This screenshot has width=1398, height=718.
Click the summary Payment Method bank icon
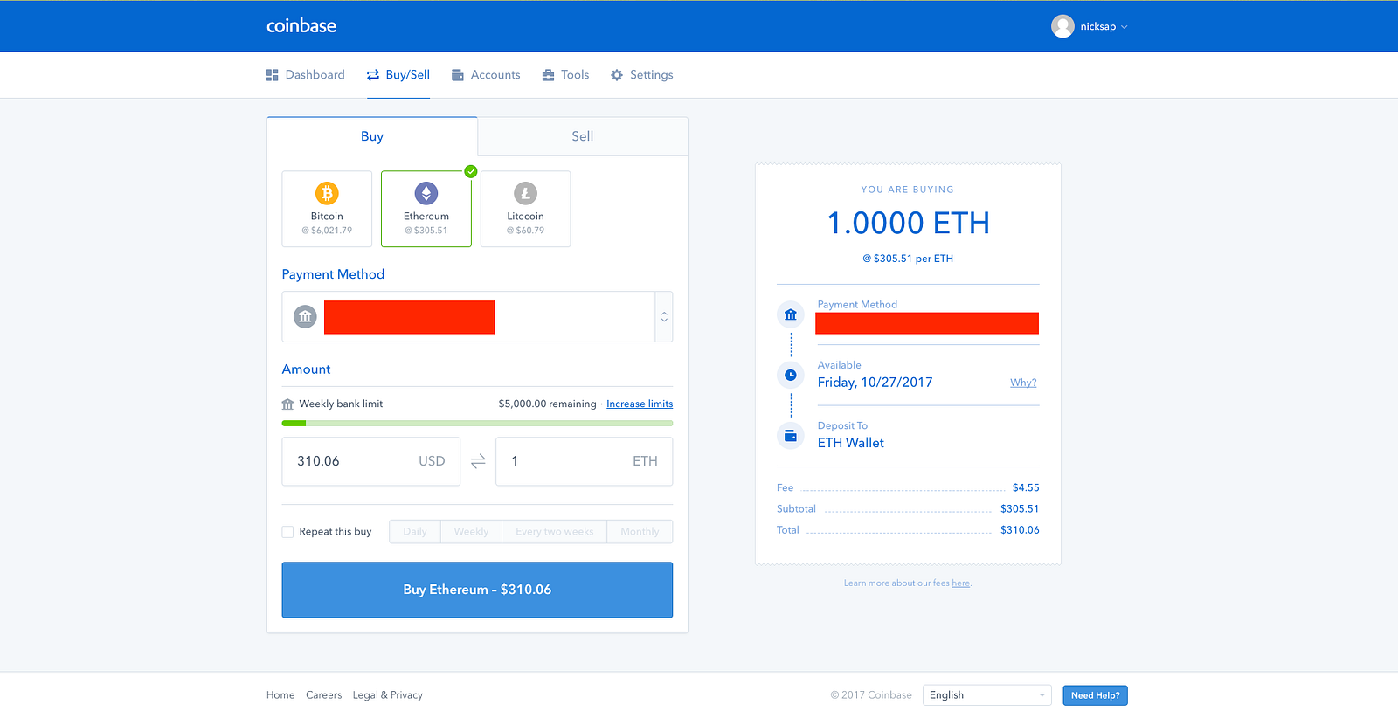791,314
